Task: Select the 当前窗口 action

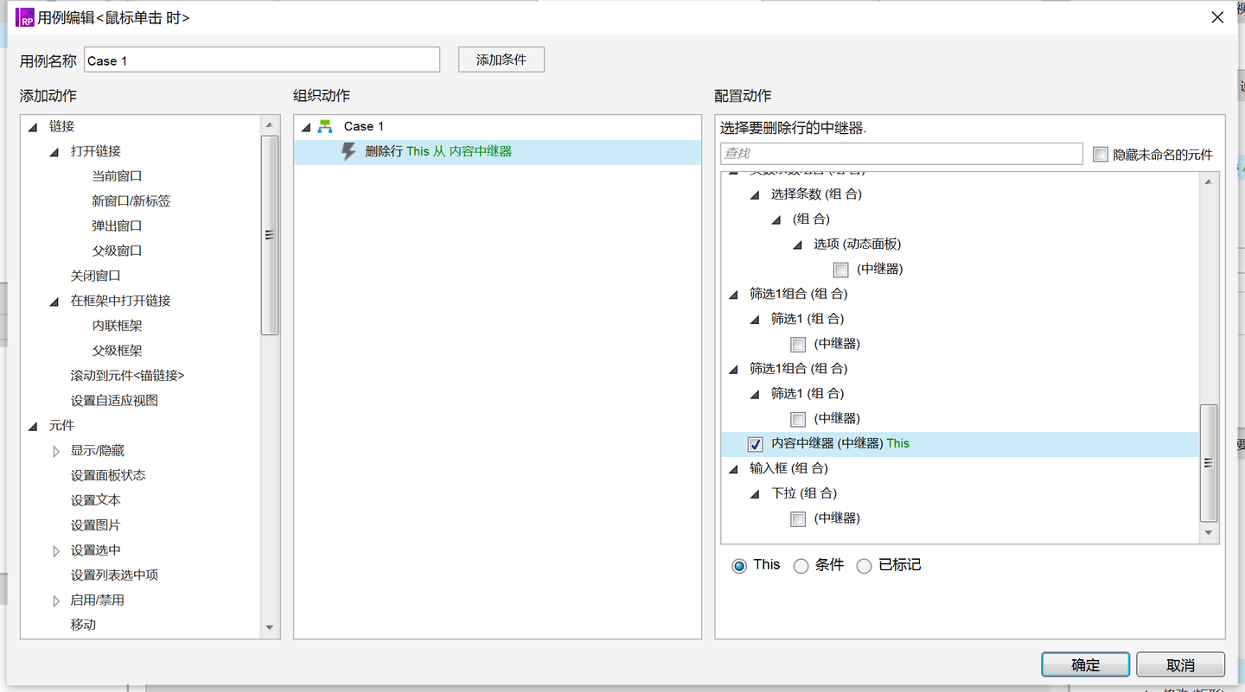Action: point(117,176)
